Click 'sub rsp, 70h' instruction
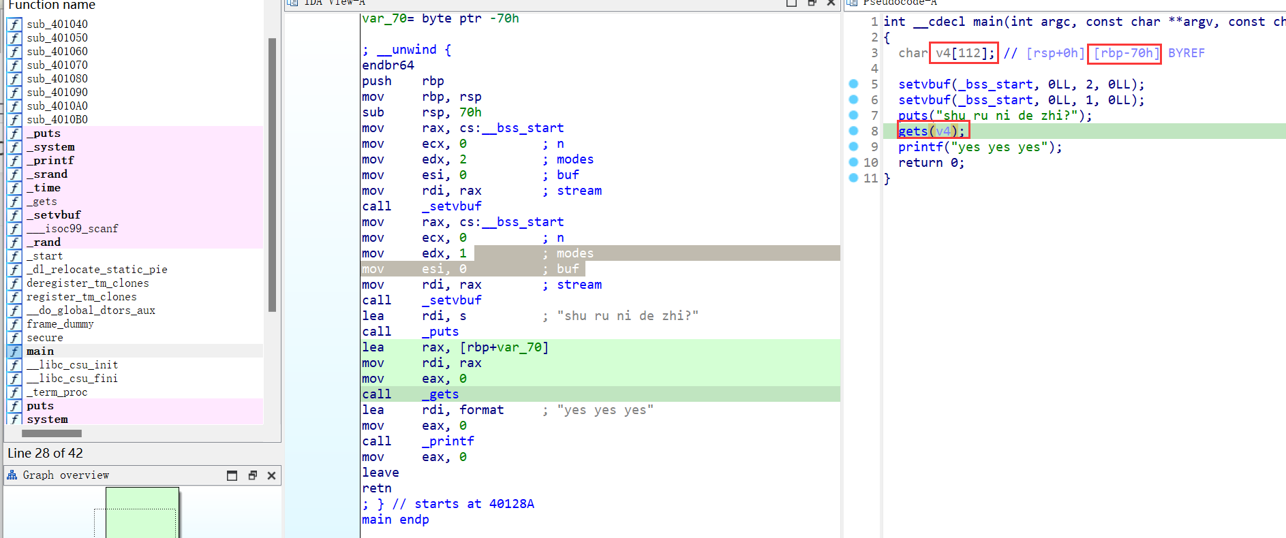 click(422, 112)
